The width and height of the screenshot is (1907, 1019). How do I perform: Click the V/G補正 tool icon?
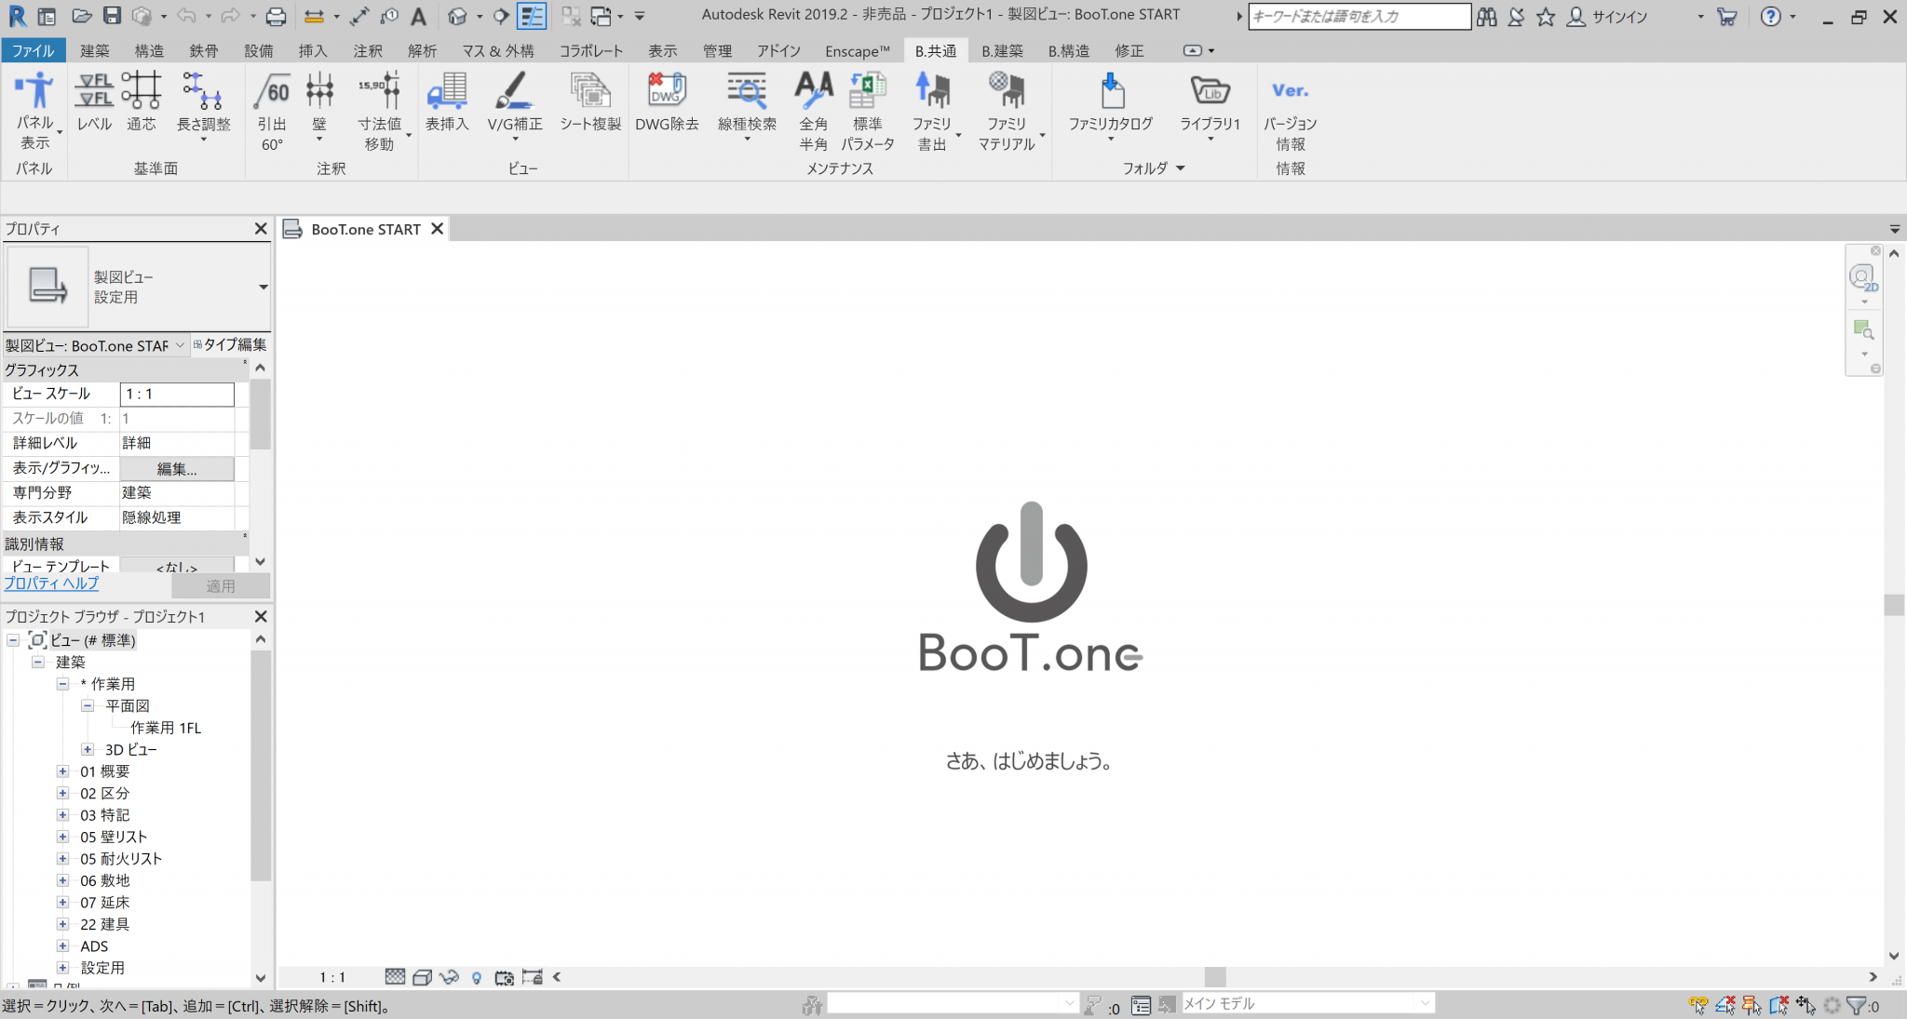pos(514,106)
